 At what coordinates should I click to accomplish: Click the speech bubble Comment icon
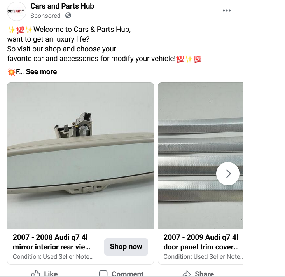(x=103, y=274)
